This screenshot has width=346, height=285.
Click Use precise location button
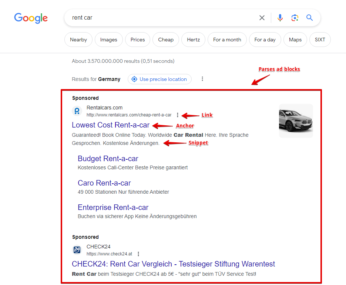(159, 79)
